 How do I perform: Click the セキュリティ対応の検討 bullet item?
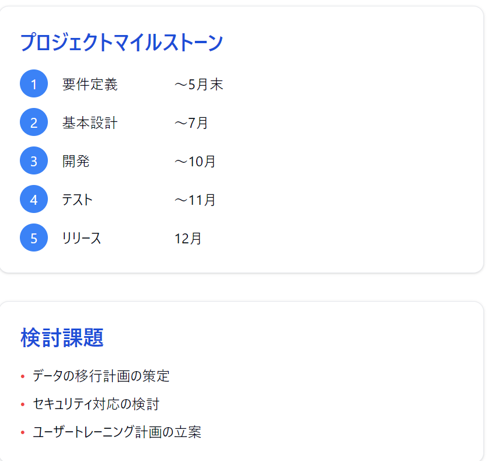[96, 404]
